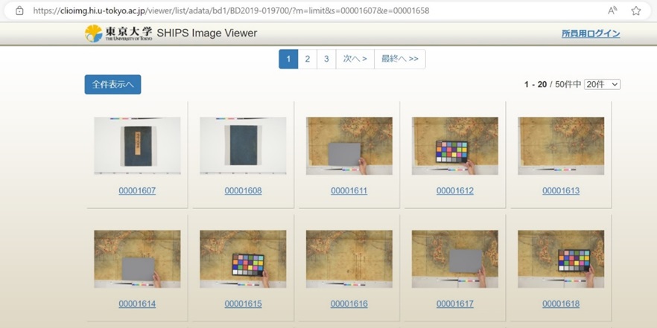This screenshot has height=328, width=657.
Task: Open the 所員用ログイン staff login link
Action: (x=590, y=33)
